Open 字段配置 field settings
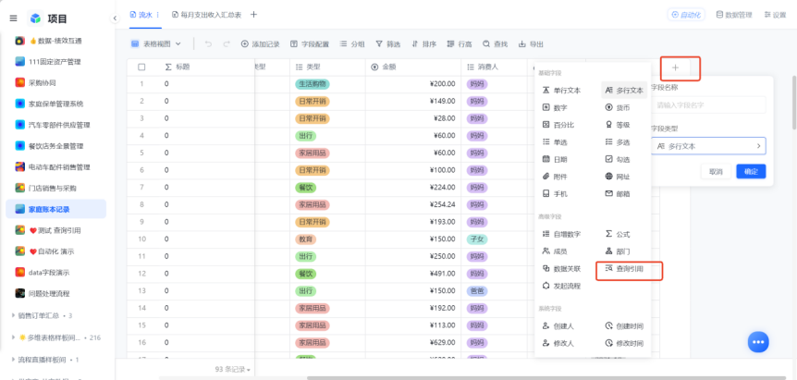 pyautogui.click(x=310, y=44)
